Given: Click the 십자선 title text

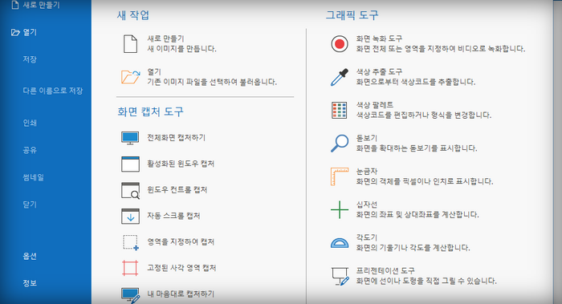Looking at the screenshot, I should (x=367, y=205).
